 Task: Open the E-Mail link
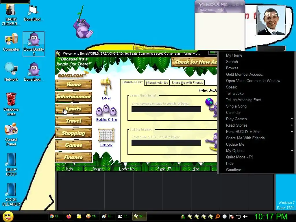point(106,98)
